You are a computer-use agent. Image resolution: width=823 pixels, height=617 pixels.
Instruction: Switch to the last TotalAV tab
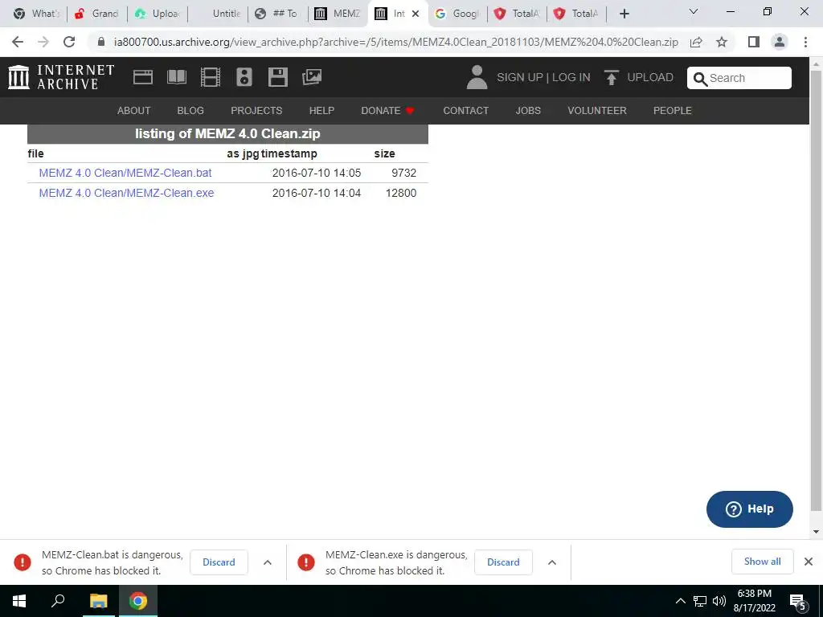[x=577, y=14]
